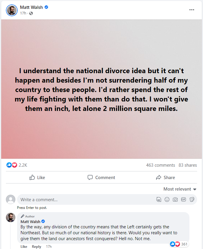Insert a GIF into your comment
The height and width of the screenshot is (249, 203).
tap(184, 199)
